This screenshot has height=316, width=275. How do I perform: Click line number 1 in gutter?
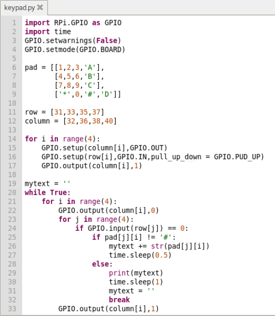point(14,23)
